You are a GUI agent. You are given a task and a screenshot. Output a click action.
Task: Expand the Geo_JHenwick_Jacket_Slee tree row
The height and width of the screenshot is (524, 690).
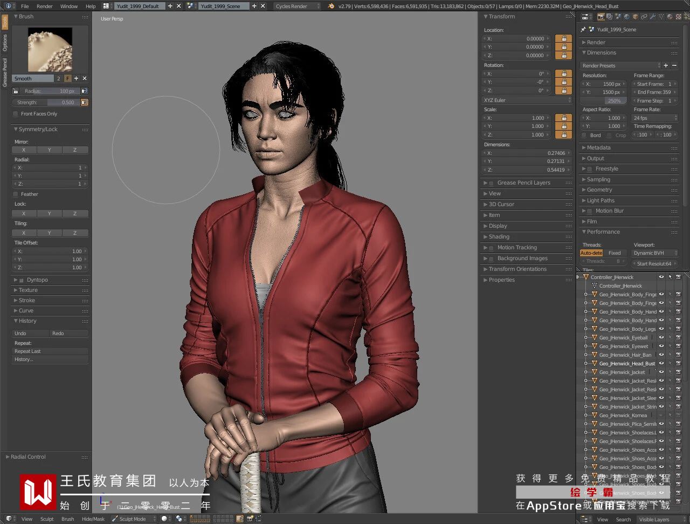[x=586, y=398]
